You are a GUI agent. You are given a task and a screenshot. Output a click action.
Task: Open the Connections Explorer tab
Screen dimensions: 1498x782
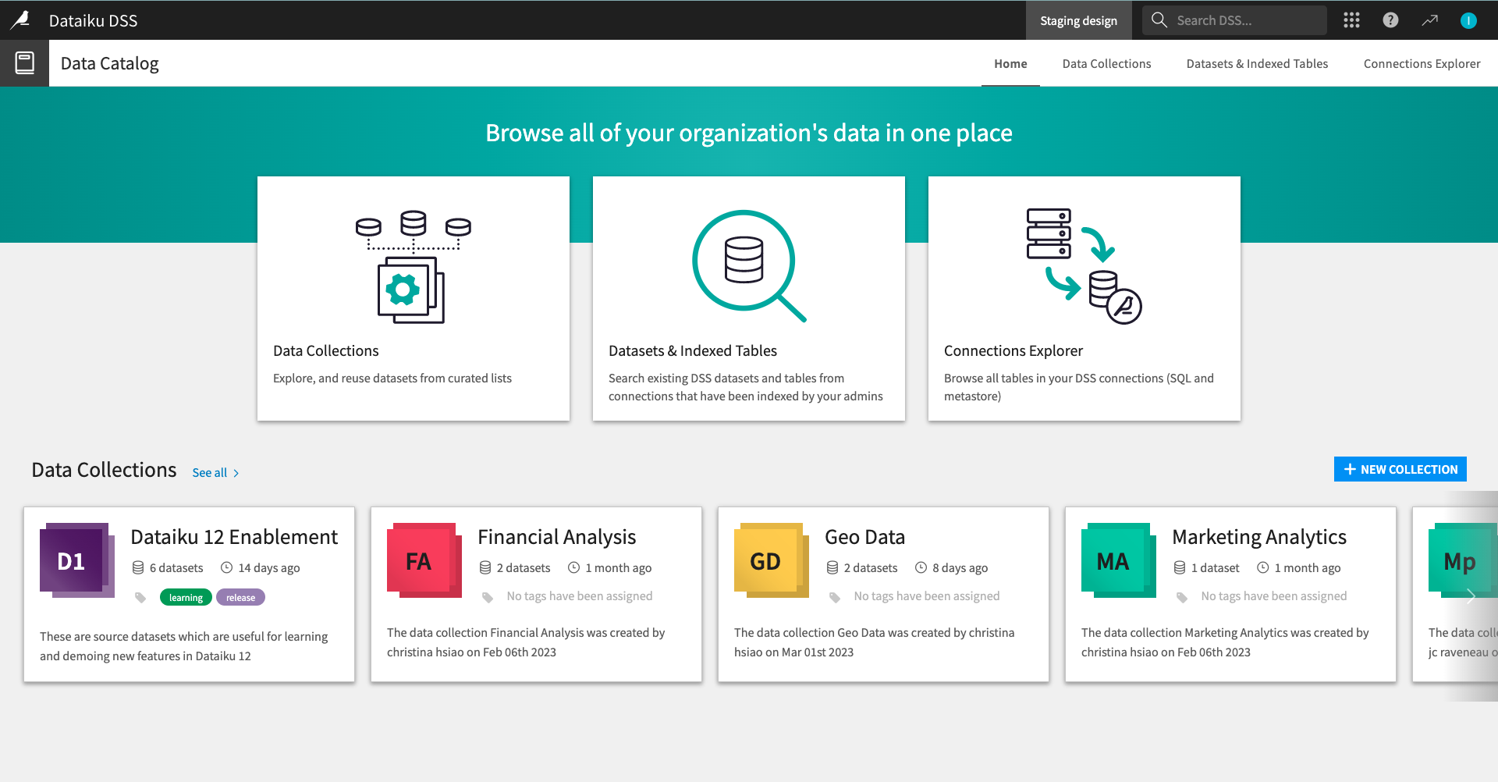(x=1422, y=63)
